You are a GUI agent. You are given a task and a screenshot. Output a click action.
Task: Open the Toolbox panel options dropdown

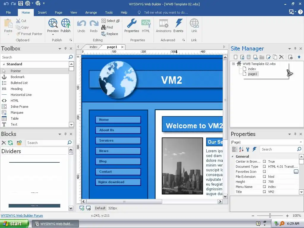[60, 49]
